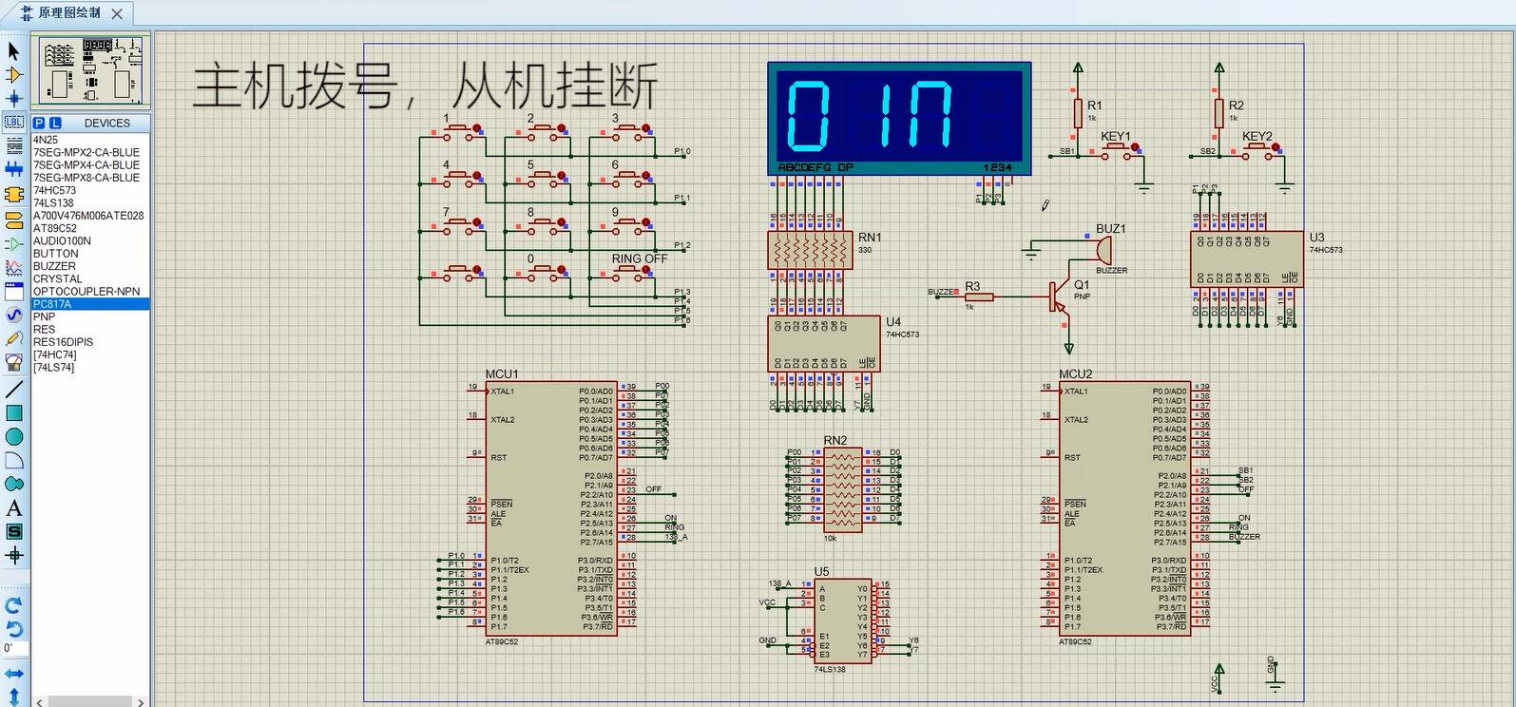Select the Wire label (LBL) tool
The width and height of the screenshot is (1516, 707).
click(x=13, y=122)
